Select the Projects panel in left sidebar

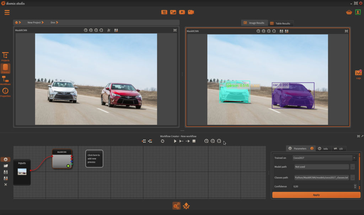coord(6,57)
